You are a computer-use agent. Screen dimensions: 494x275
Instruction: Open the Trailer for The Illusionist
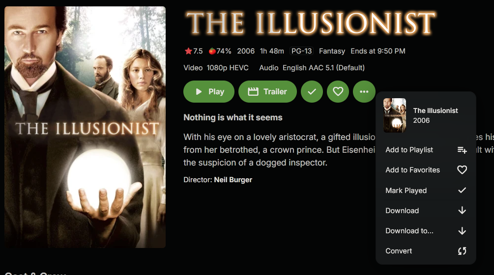tap(267, 91)
